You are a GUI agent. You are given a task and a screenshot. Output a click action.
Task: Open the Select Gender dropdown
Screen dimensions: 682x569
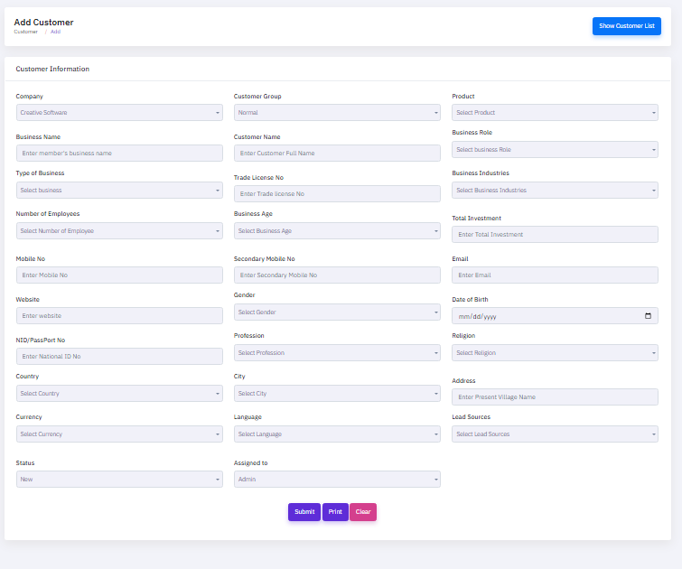[337, 312]
